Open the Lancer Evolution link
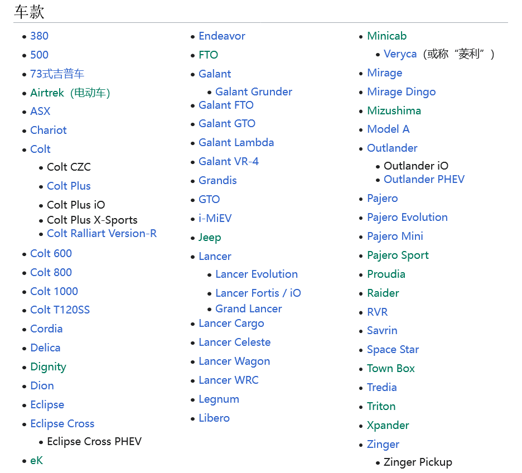Screen dimensions: 522x473 click(x=257, y=274)
